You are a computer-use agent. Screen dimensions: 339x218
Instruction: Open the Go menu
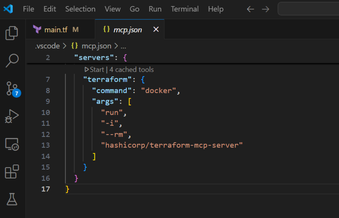tap(134, 9)
